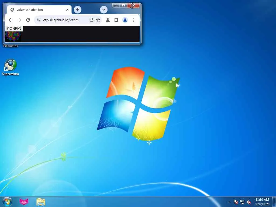Viewport: 276px width, 207px height.
Task: Expand the tab search chevron
Action: [x=104, y=10]
